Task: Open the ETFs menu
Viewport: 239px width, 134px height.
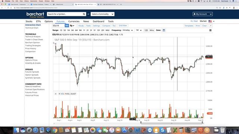Action: pyautogui.click(x=38, y=22)
